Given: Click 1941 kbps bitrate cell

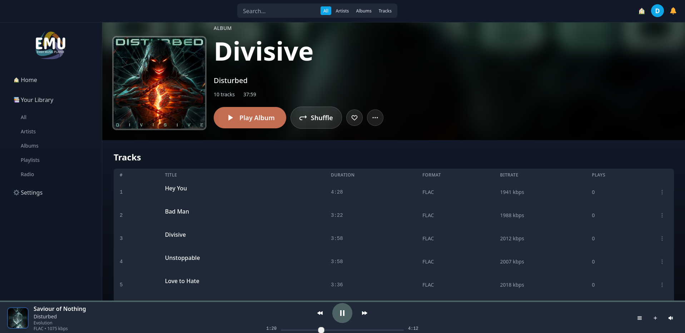Looking at the screenshot, I should (x=512, y=192).
